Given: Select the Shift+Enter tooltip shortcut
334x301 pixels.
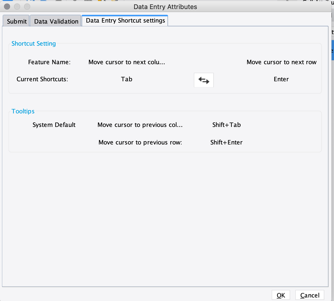Looking at the screenshot, I should [x=226, y=142].
